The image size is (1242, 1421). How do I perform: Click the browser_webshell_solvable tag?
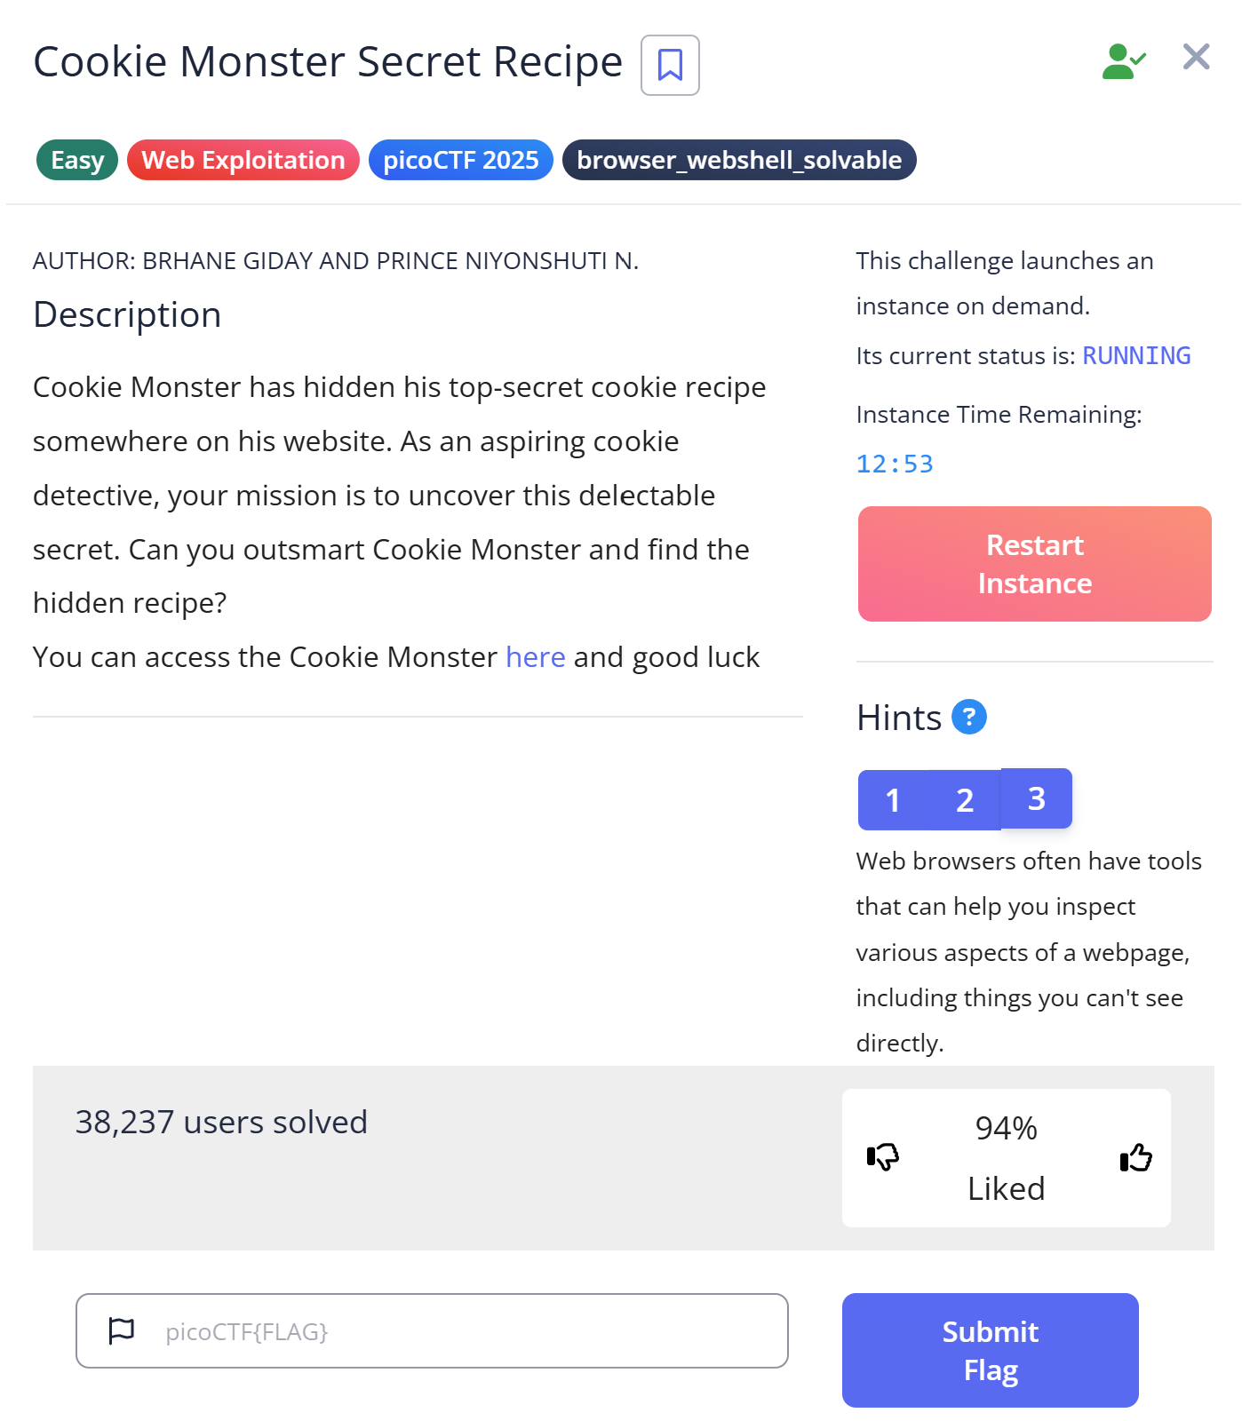(x=739, y=160)
